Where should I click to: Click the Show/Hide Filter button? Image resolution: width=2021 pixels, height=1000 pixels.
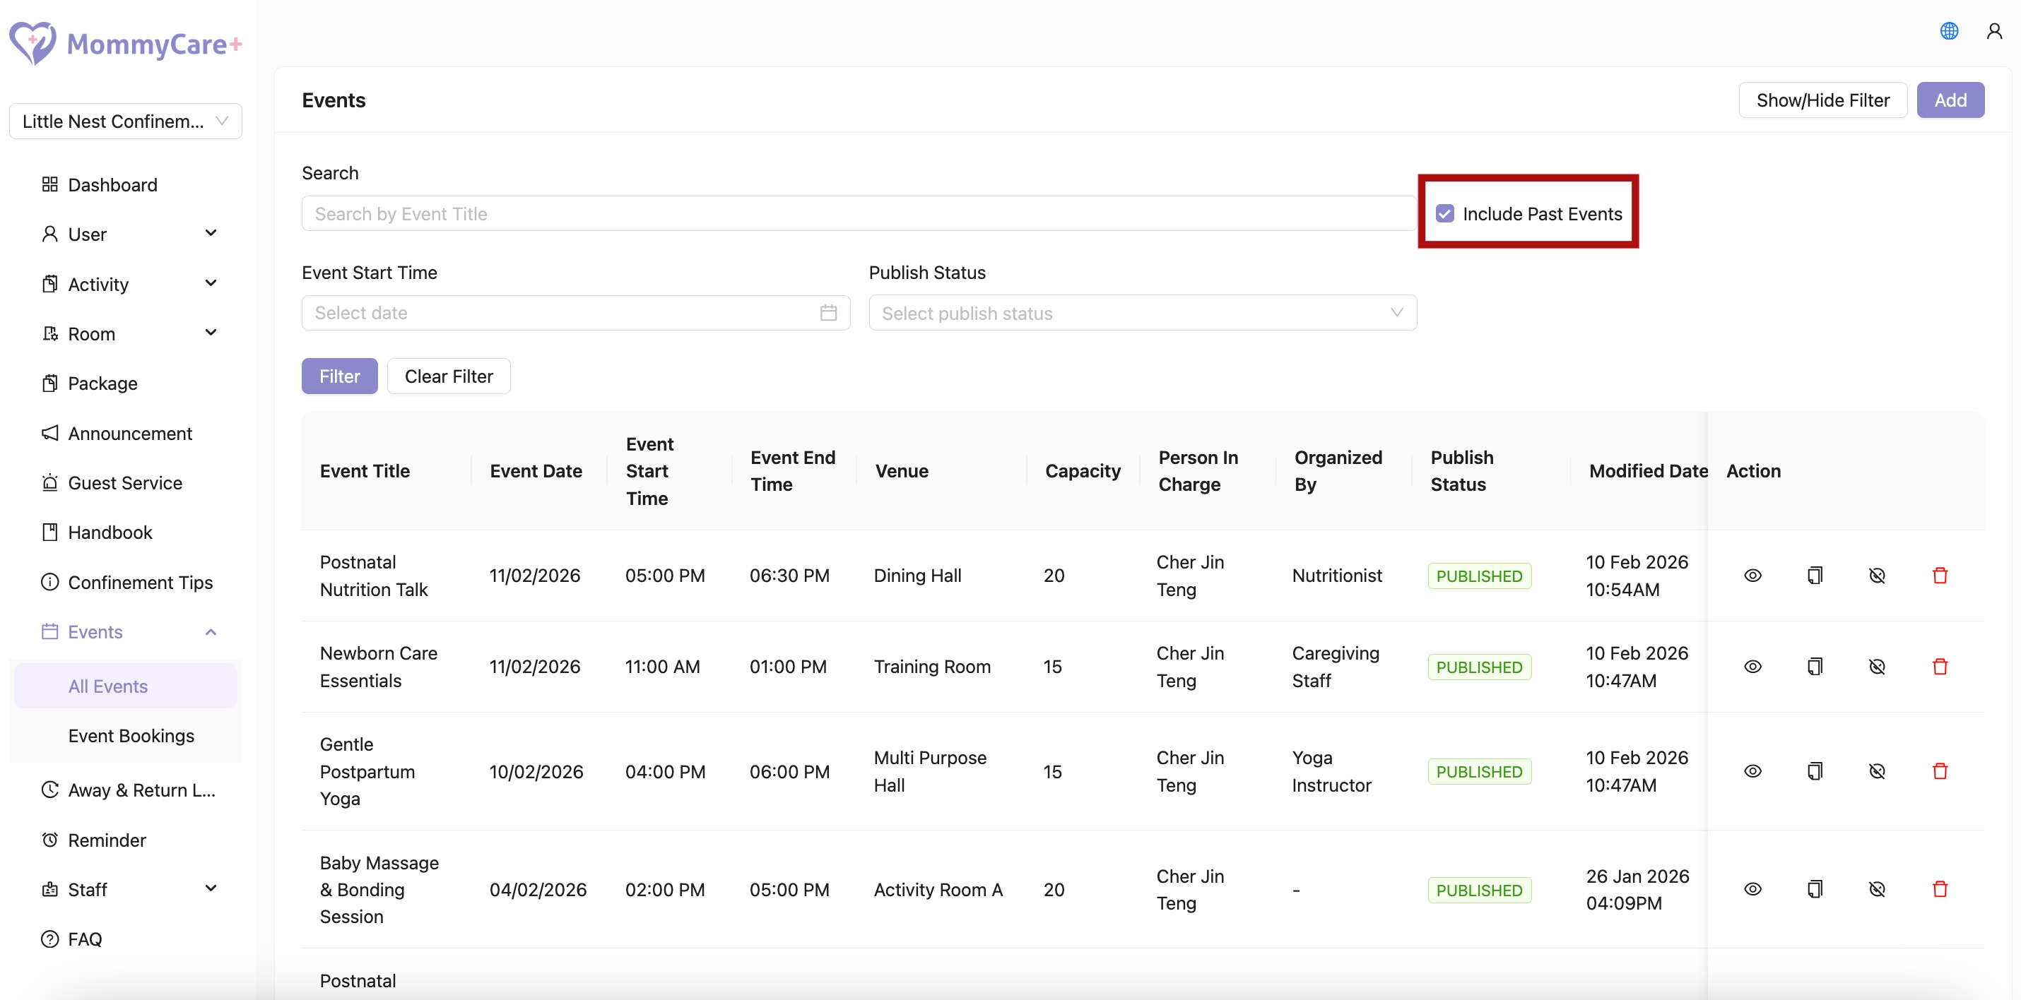[1822, 100]
